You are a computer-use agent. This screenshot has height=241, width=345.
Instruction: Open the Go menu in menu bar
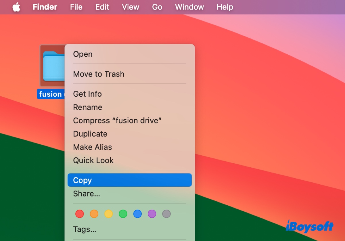pyautogui.click(x=157, y=7)
